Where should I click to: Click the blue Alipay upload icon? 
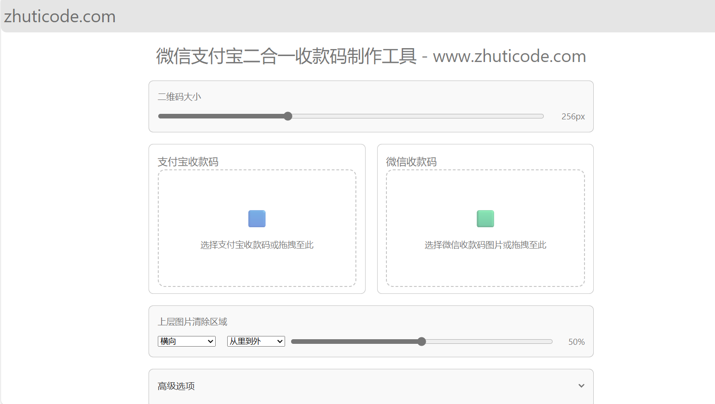point(257,218)
